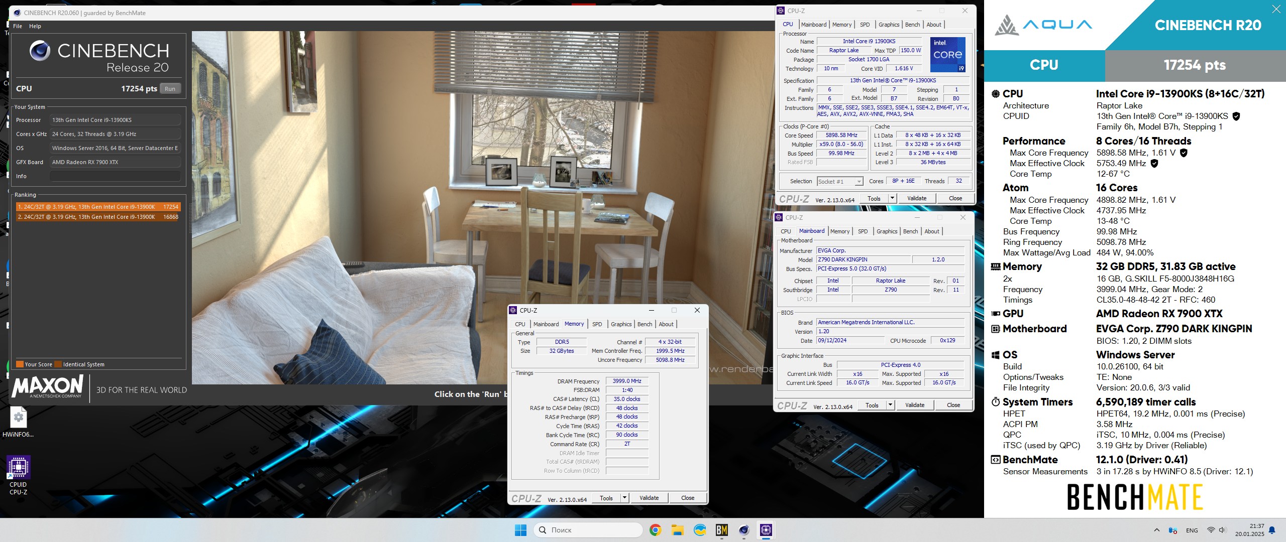Open Bench tab in Mainboard CPU-Z window

[911, 231]
